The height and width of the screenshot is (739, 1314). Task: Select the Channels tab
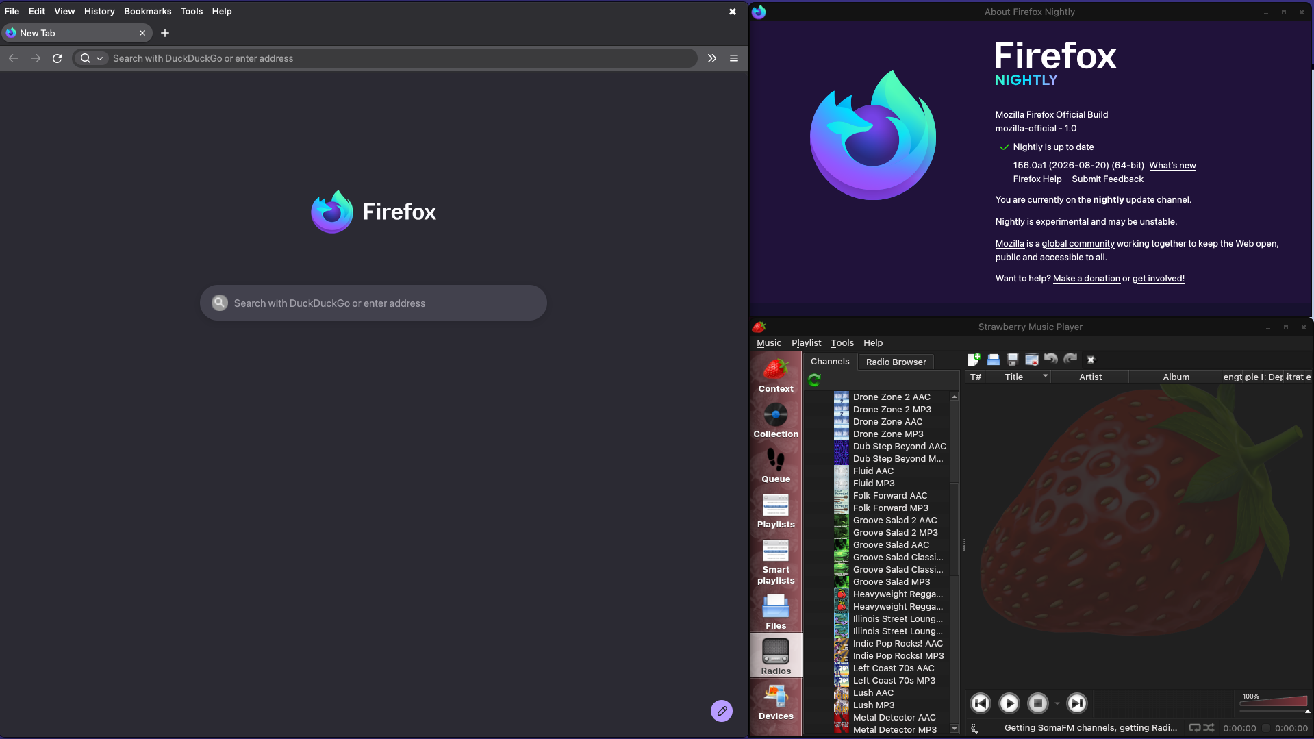pos(830,361)
